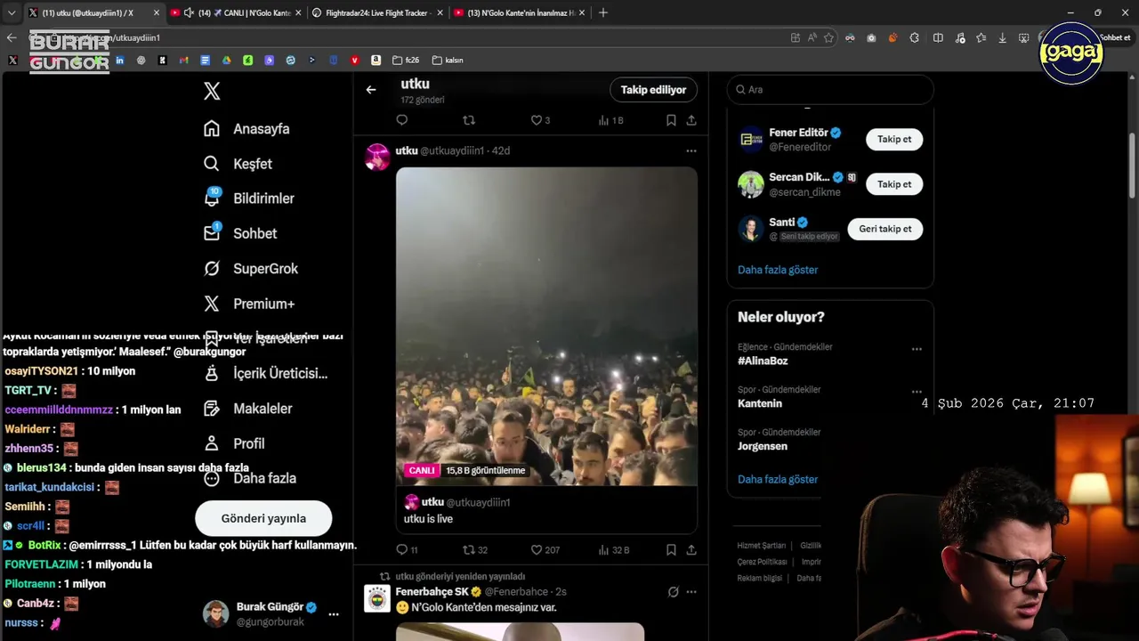Open kalsın bookmarks folder
This screenshot has width=1139, height=641.
click(448, 61)
